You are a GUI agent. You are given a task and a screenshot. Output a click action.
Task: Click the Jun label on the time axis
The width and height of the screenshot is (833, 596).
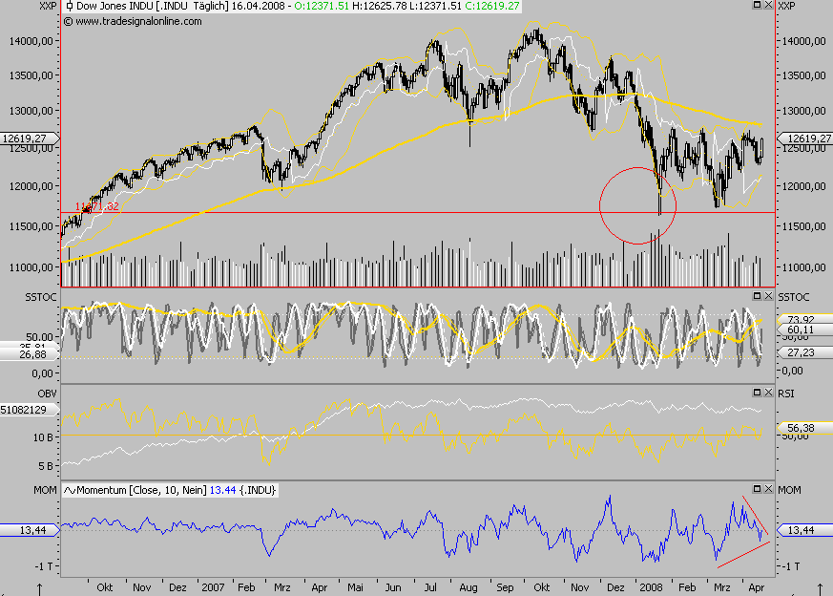tap(393, 587)
